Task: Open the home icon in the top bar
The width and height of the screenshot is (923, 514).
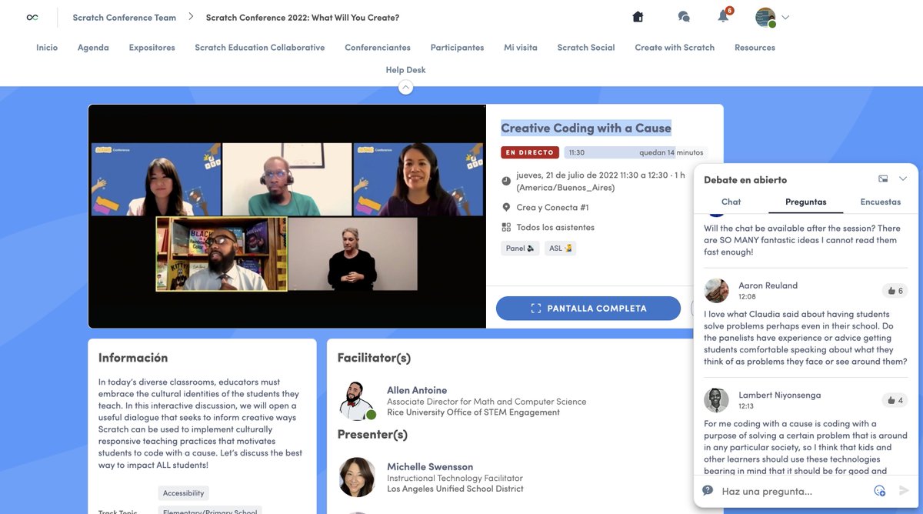Action: coord(638,15)
